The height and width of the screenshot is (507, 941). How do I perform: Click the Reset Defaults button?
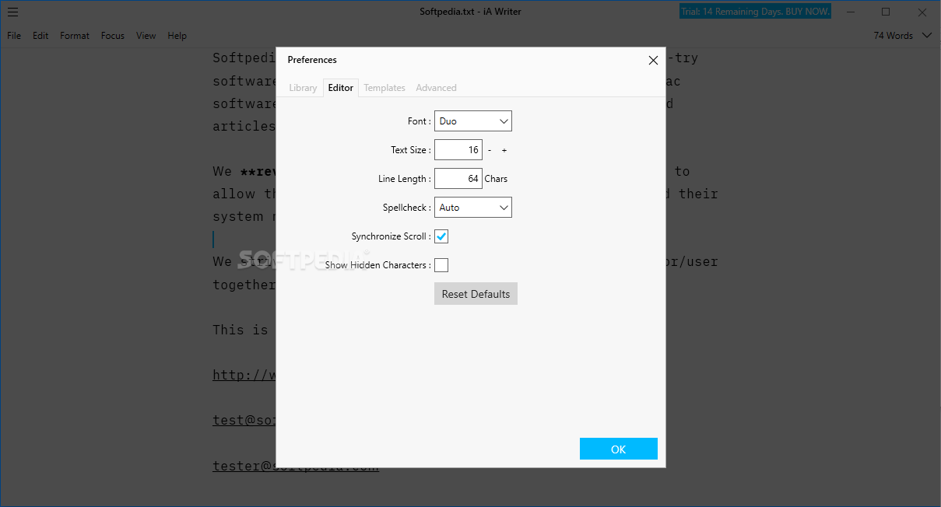[476, 294]
